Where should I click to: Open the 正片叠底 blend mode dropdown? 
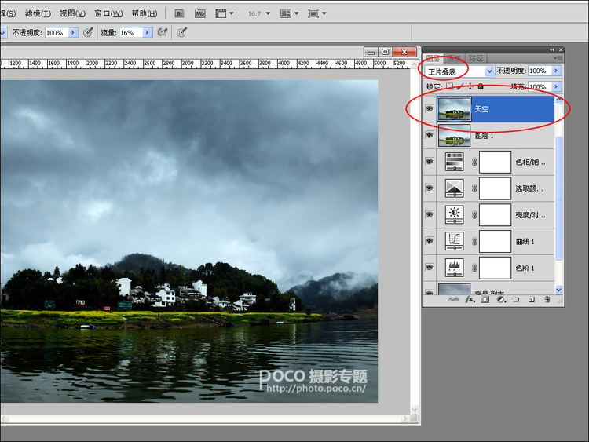pos(459,71)
